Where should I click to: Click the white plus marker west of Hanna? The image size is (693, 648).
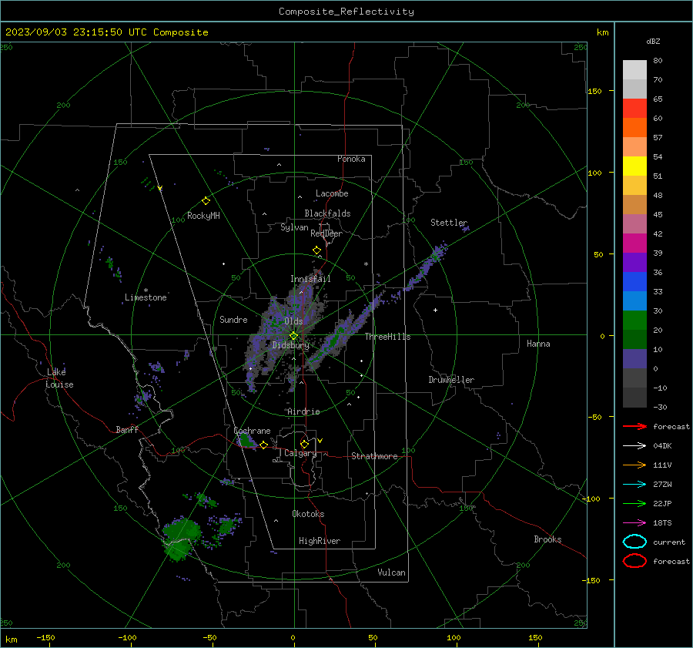[x=435, y=310]
